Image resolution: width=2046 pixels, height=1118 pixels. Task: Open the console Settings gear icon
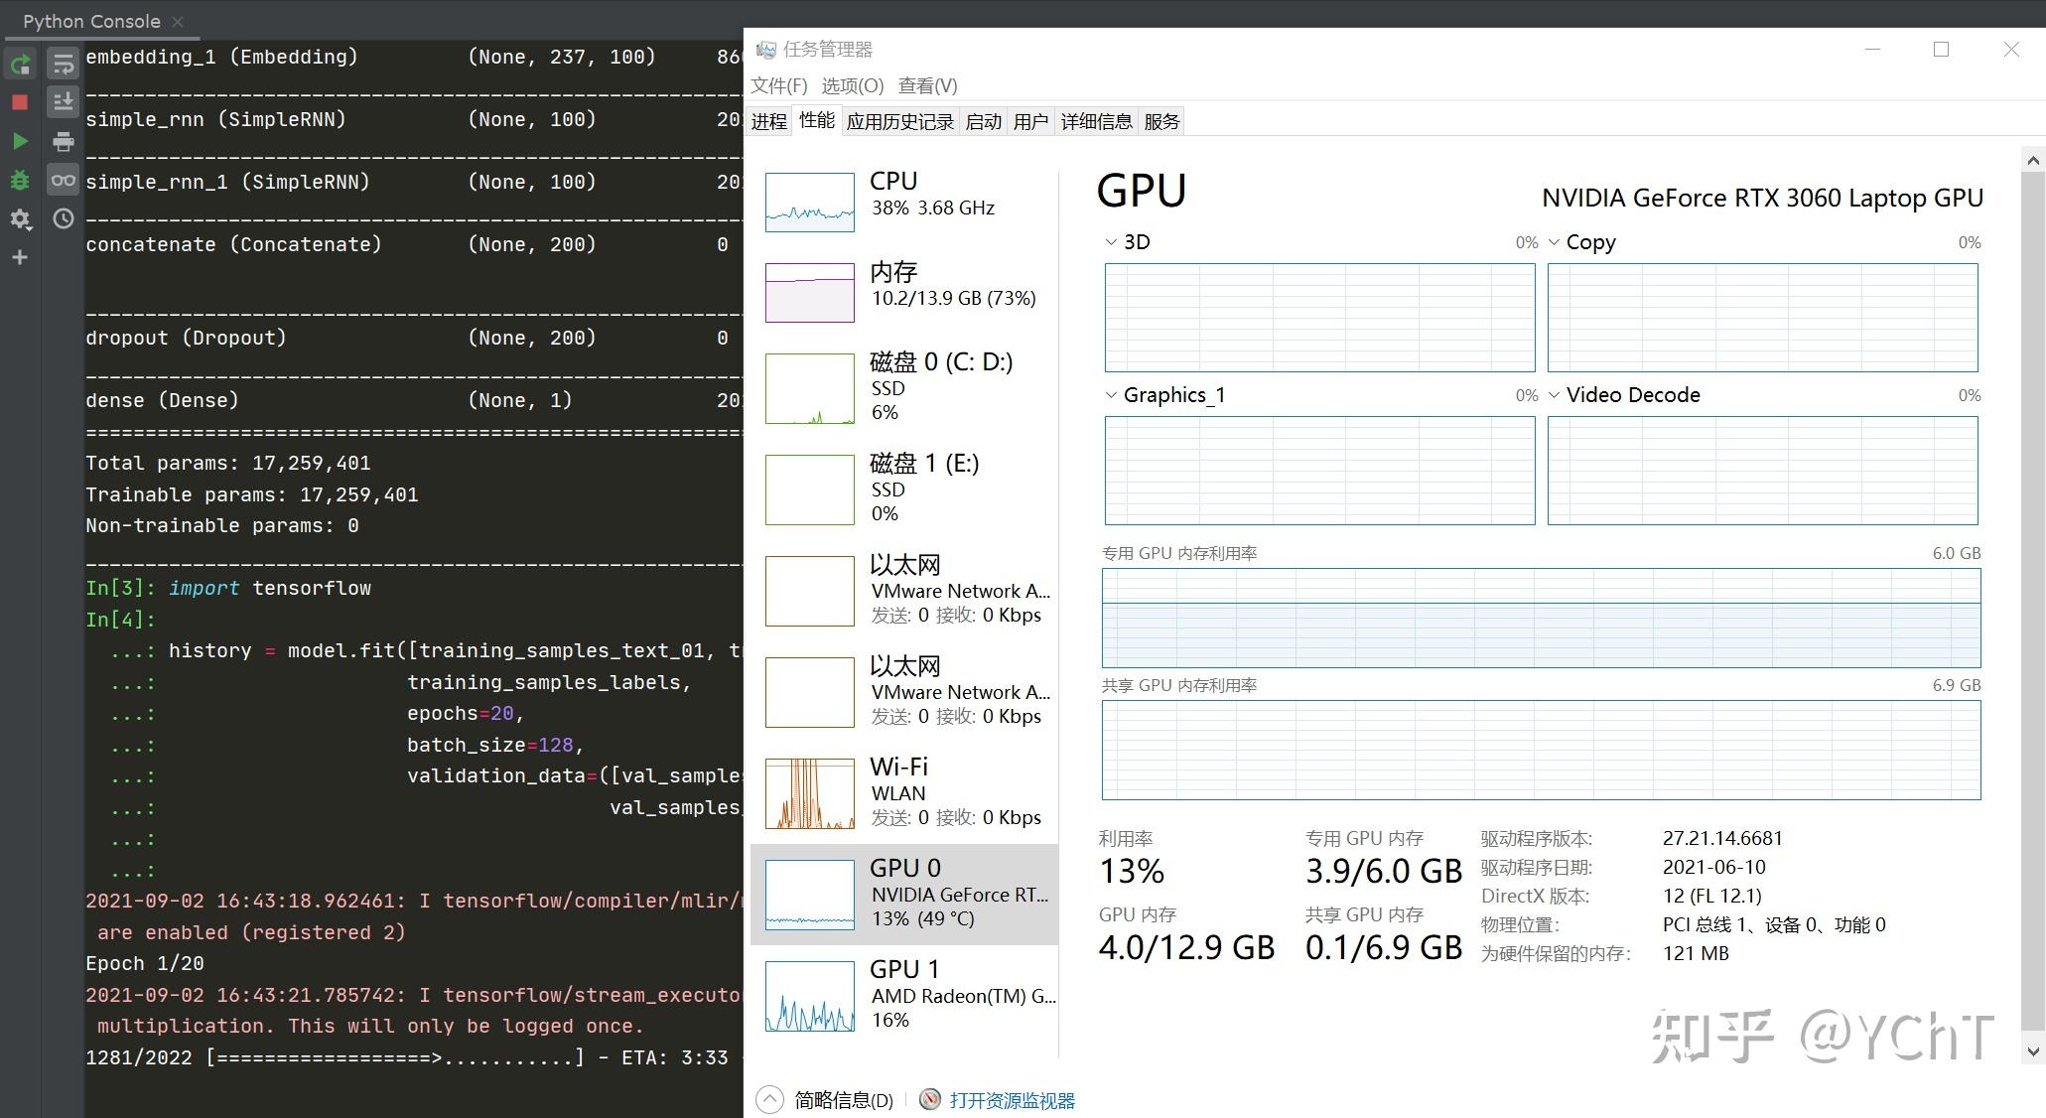tap(20, 219)
